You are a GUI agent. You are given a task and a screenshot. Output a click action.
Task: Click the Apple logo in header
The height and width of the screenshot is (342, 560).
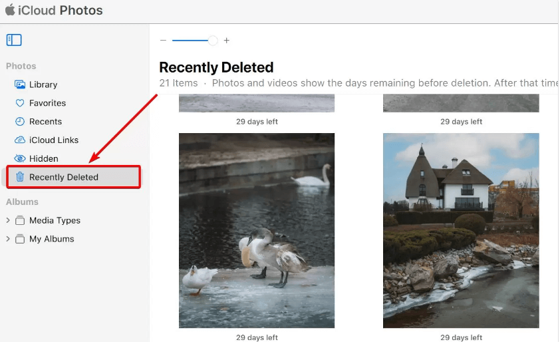click(x=10, y=10)
